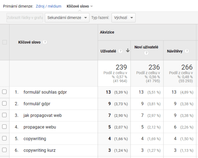Check the row for formulář souhlas gdpr
Image resolution: width=198 pixels, height=158 pixels.
5,92
